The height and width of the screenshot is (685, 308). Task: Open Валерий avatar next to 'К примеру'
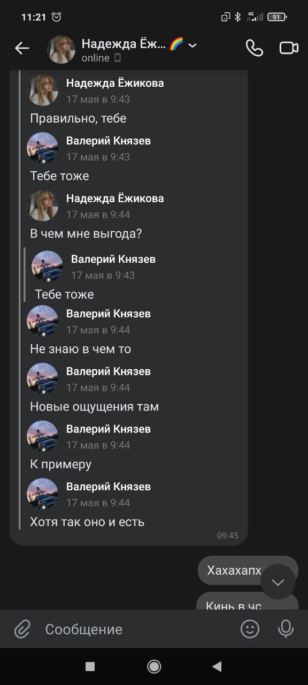43,436
